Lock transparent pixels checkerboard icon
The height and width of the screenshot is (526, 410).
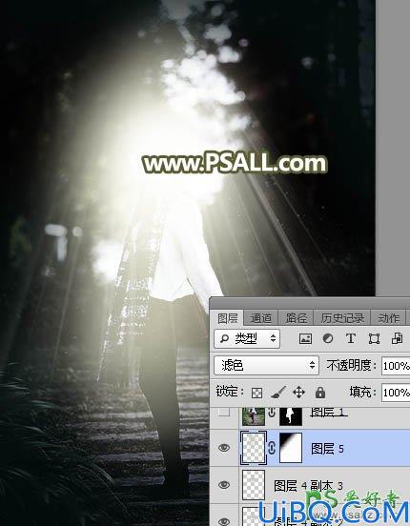click(x=256, y=393)
